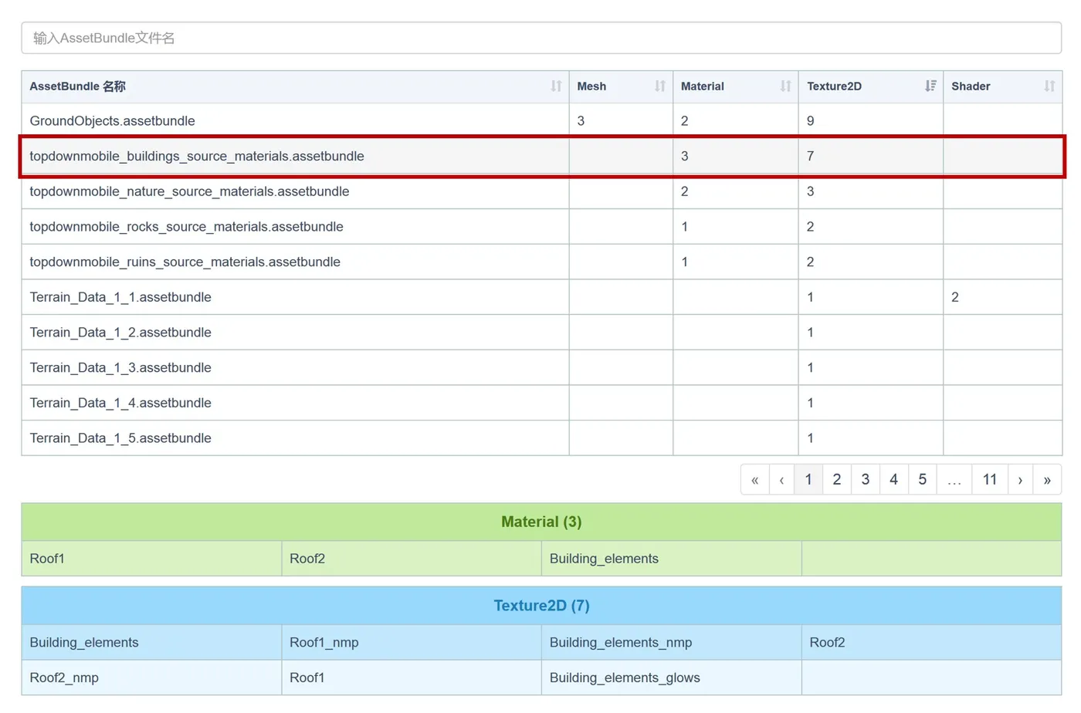
Task: Click Shader value 2 for Terrain_Data_1_1
Action: [x=955, y=297]
